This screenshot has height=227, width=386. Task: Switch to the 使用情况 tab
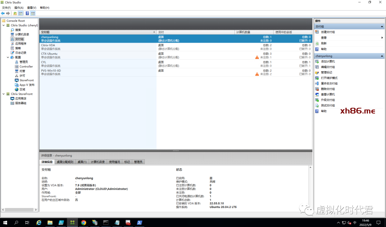114,162
